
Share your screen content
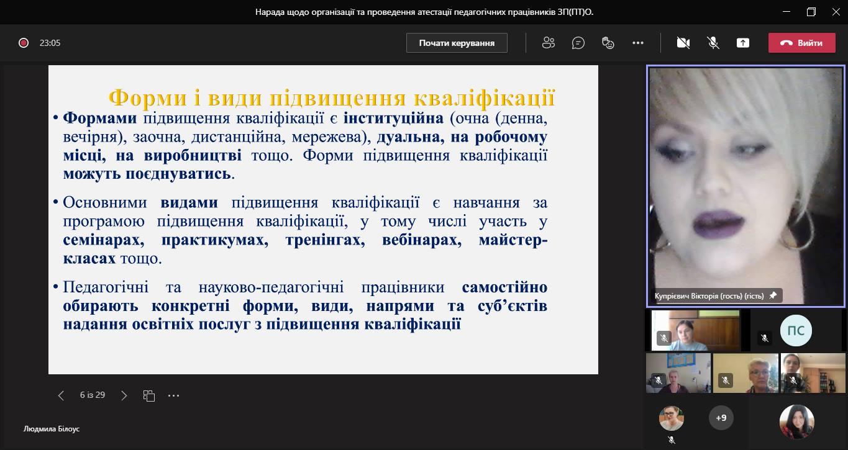click(743, 43)
